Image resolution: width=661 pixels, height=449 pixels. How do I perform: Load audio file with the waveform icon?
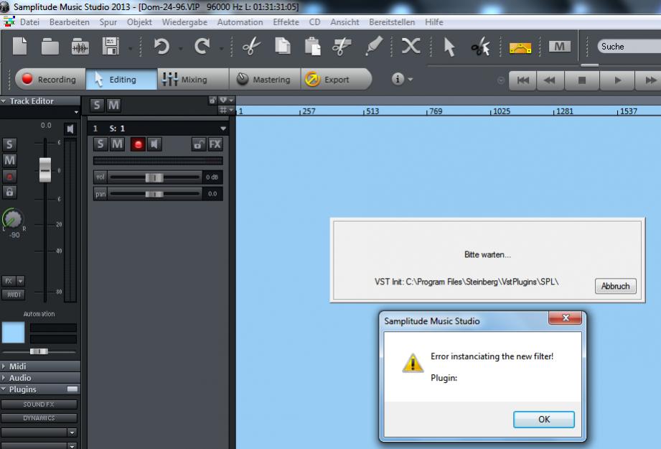pos(80,47)
